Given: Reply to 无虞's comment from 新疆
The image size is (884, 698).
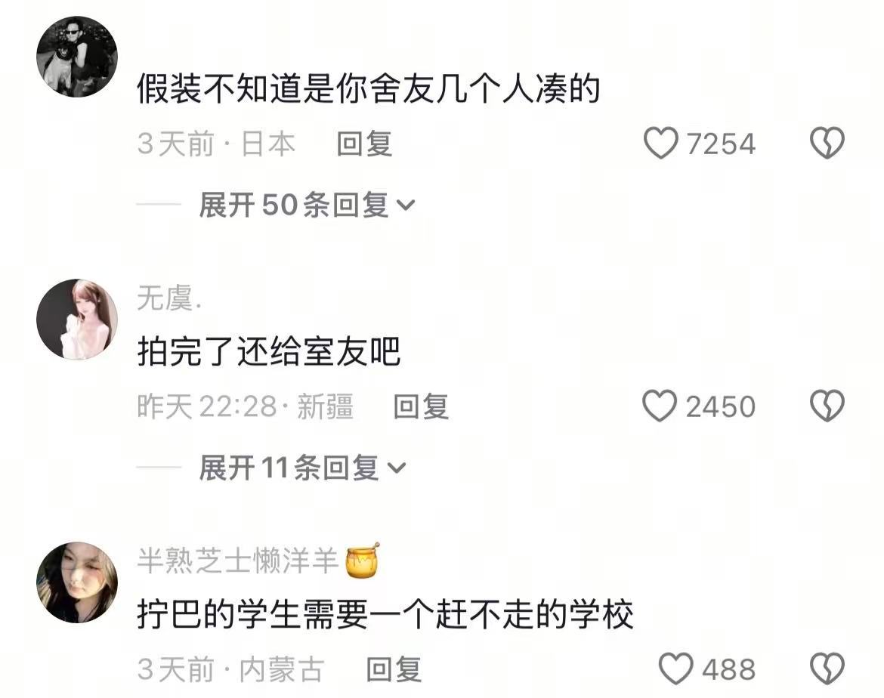Looking at the screenshot, I should [421, 406].
